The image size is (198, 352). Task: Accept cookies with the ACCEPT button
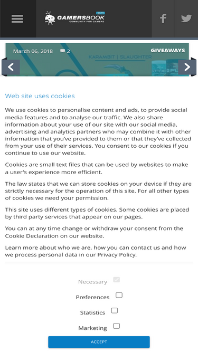99,342
